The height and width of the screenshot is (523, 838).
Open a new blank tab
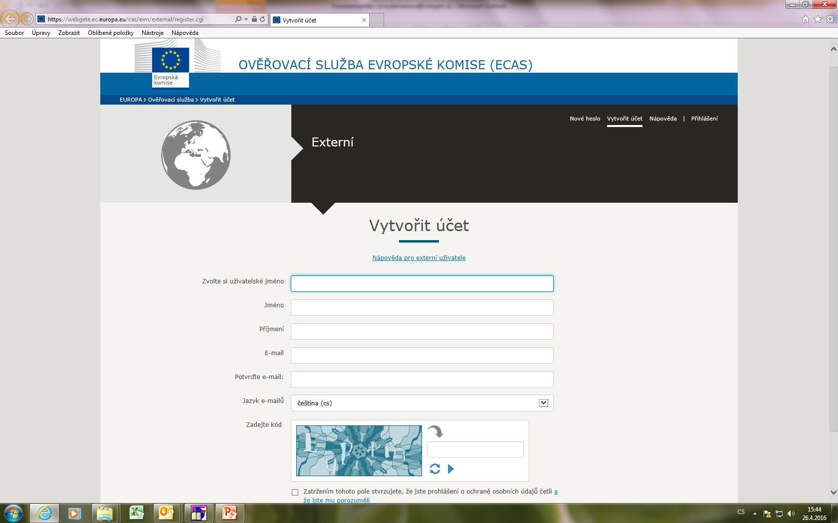pyautogui.click(x=377, y=20)
